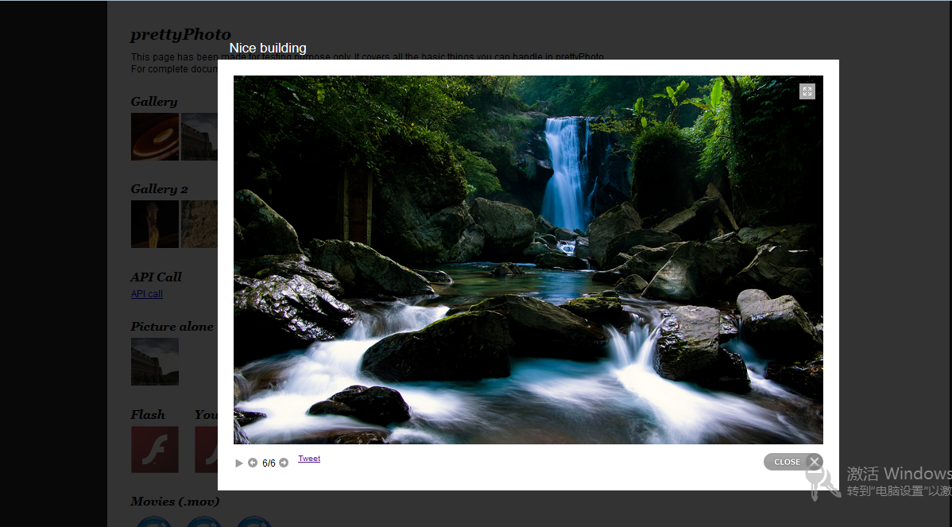Start the slideshow with the play button

tap(238, 463)
